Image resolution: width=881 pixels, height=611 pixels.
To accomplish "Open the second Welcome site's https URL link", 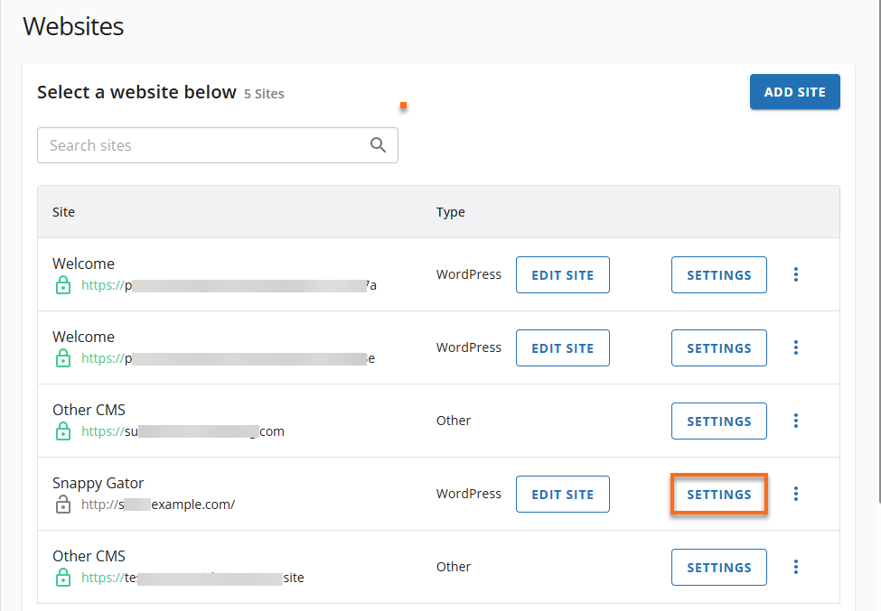I will point(228,358).
